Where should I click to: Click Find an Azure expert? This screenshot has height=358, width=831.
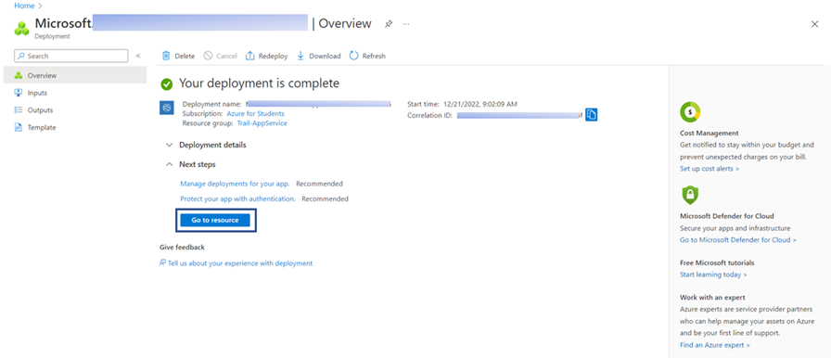[715, 345]
